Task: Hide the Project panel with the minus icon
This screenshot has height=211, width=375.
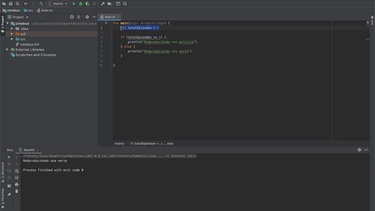Action: [x=94, y=17]
